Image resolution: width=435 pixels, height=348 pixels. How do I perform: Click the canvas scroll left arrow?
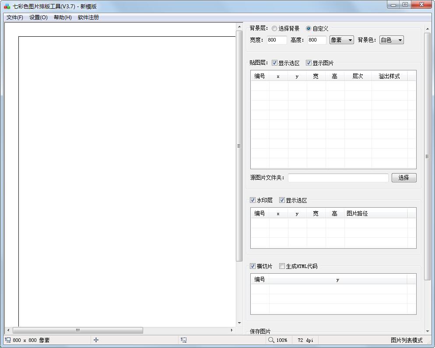pyautogui.click(x=8, y=330)
